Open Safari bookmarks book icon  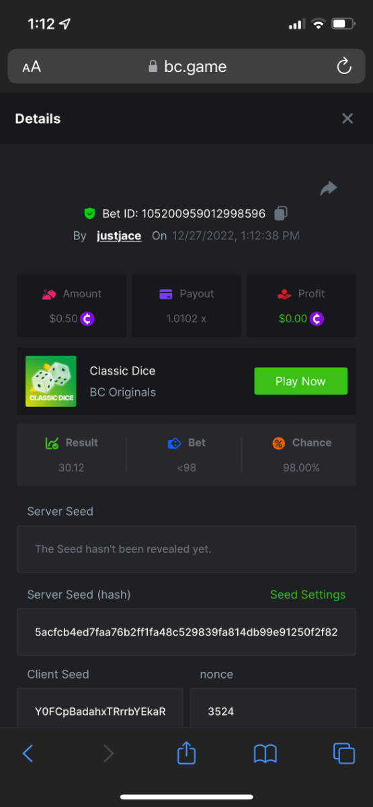point(265,754)
